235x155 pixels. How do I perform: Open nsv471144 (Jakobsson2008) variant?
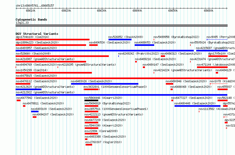[x=216, y=65]
